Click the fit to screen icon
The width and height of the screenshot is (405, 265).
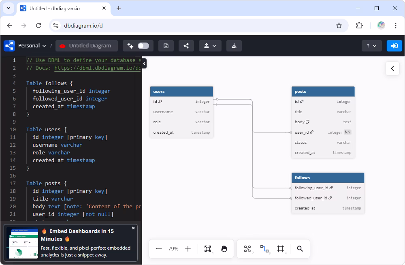[208, 249]
